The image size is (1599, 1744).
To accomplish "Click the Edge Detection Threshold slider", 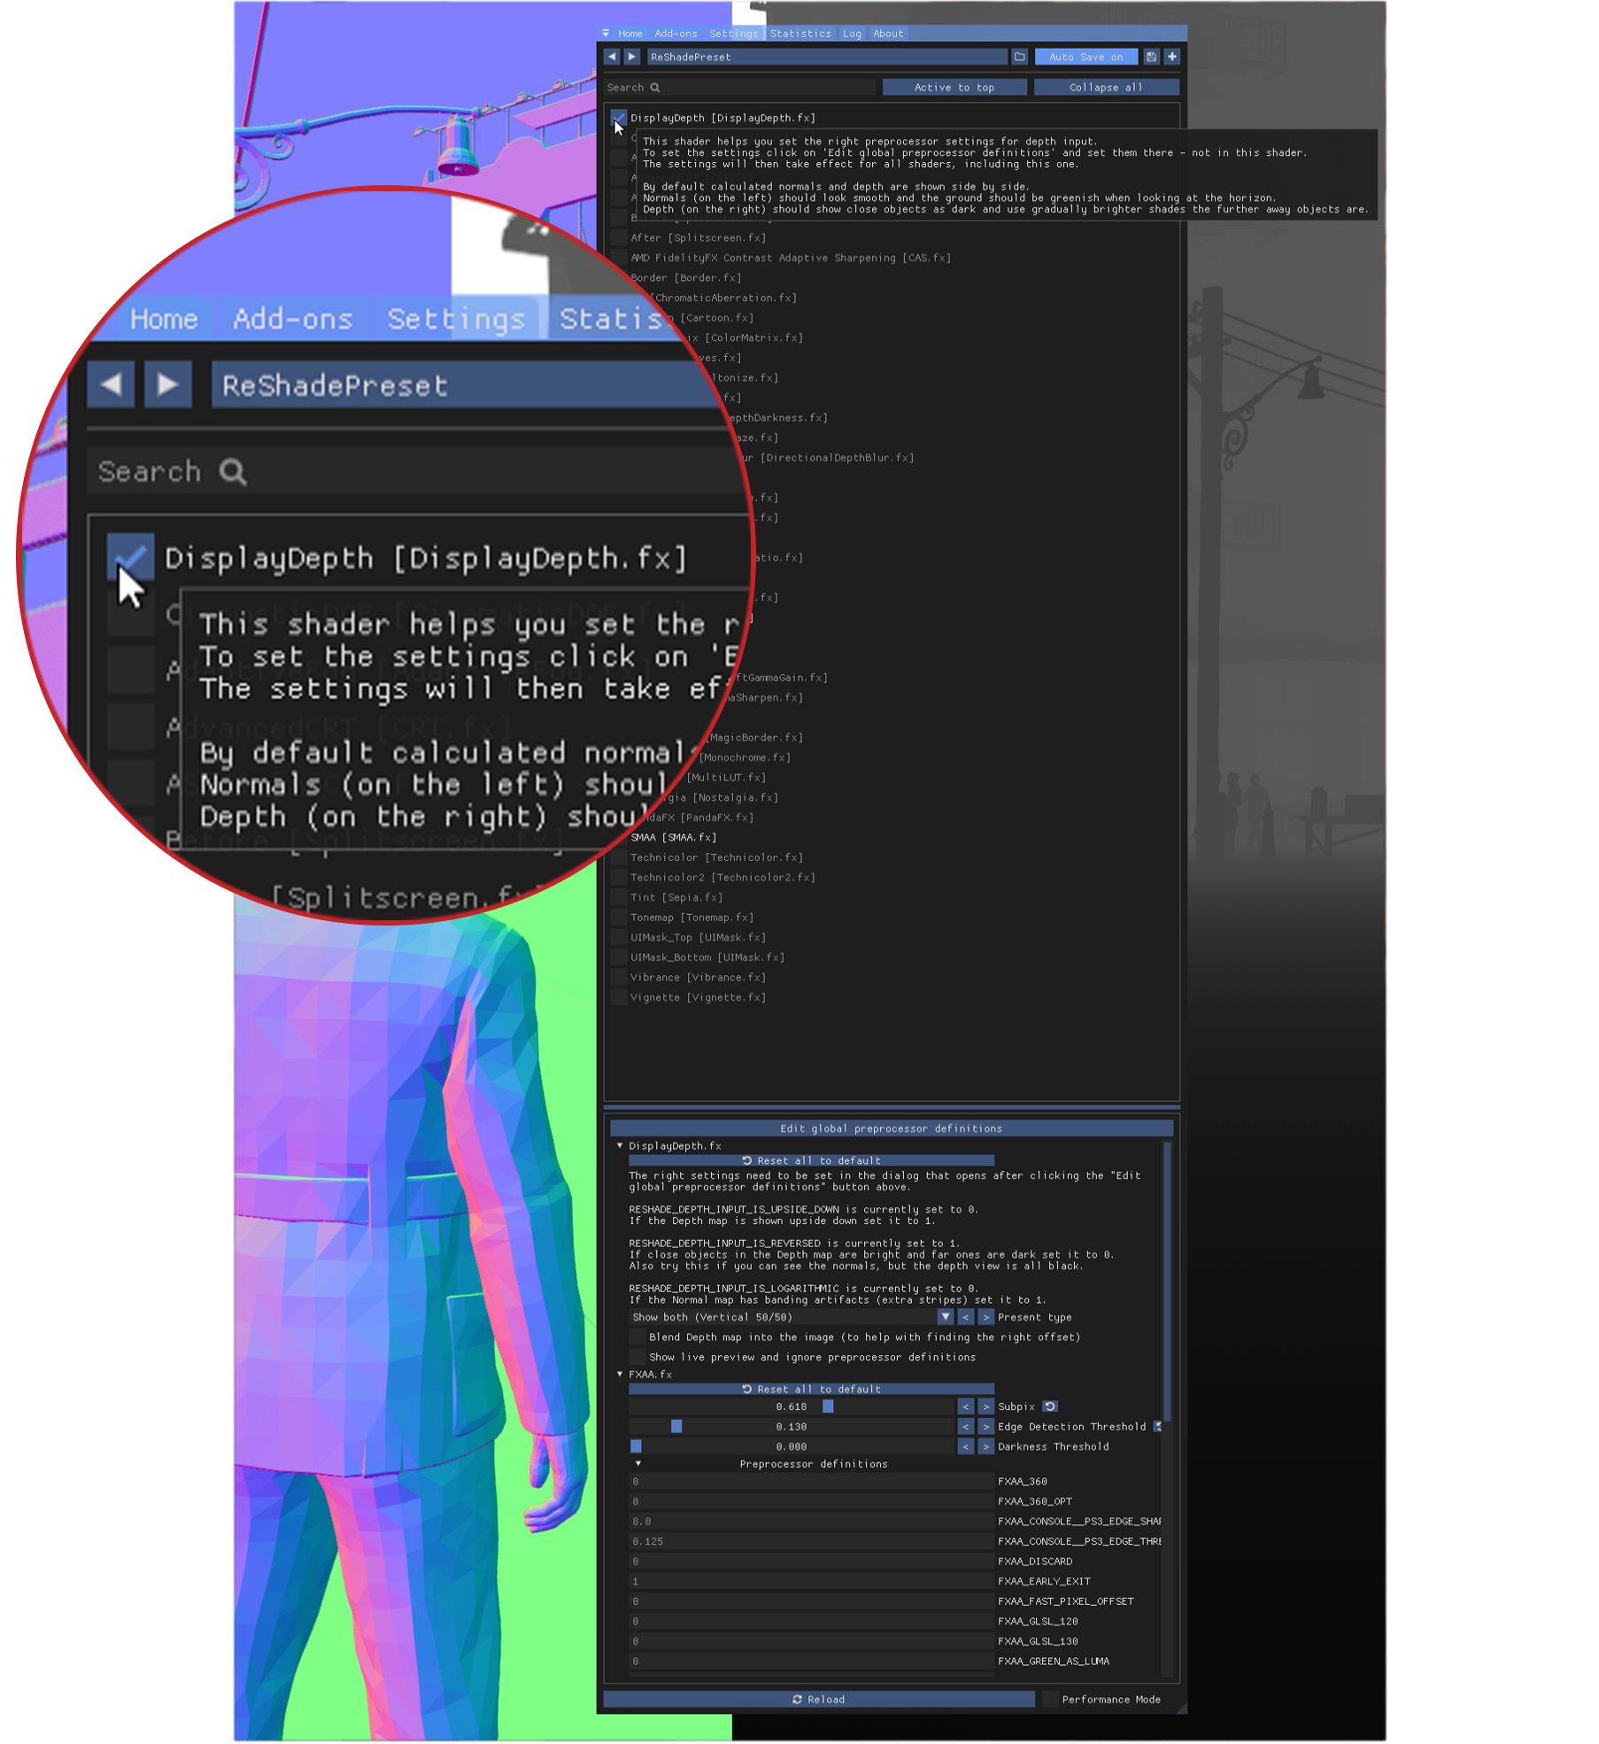I will click(x=792, y=1427).
